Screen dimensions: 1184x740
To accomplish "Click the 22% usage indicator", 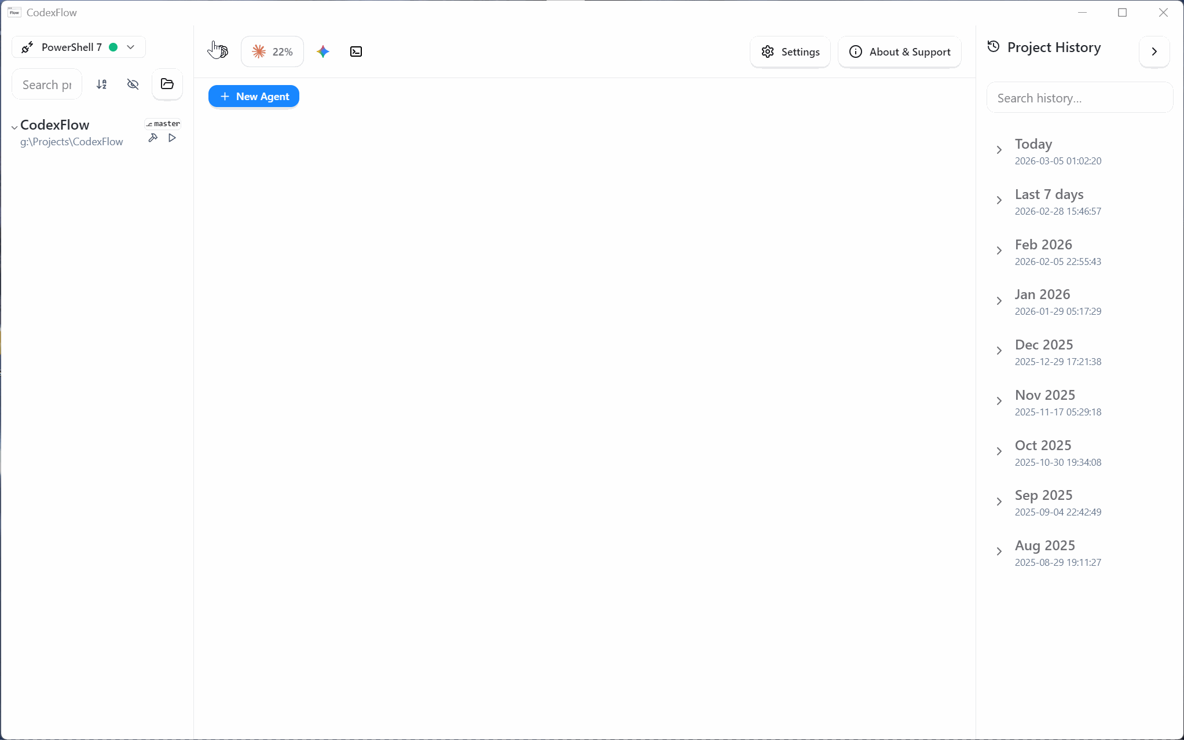I will click(x=272, y=51).
